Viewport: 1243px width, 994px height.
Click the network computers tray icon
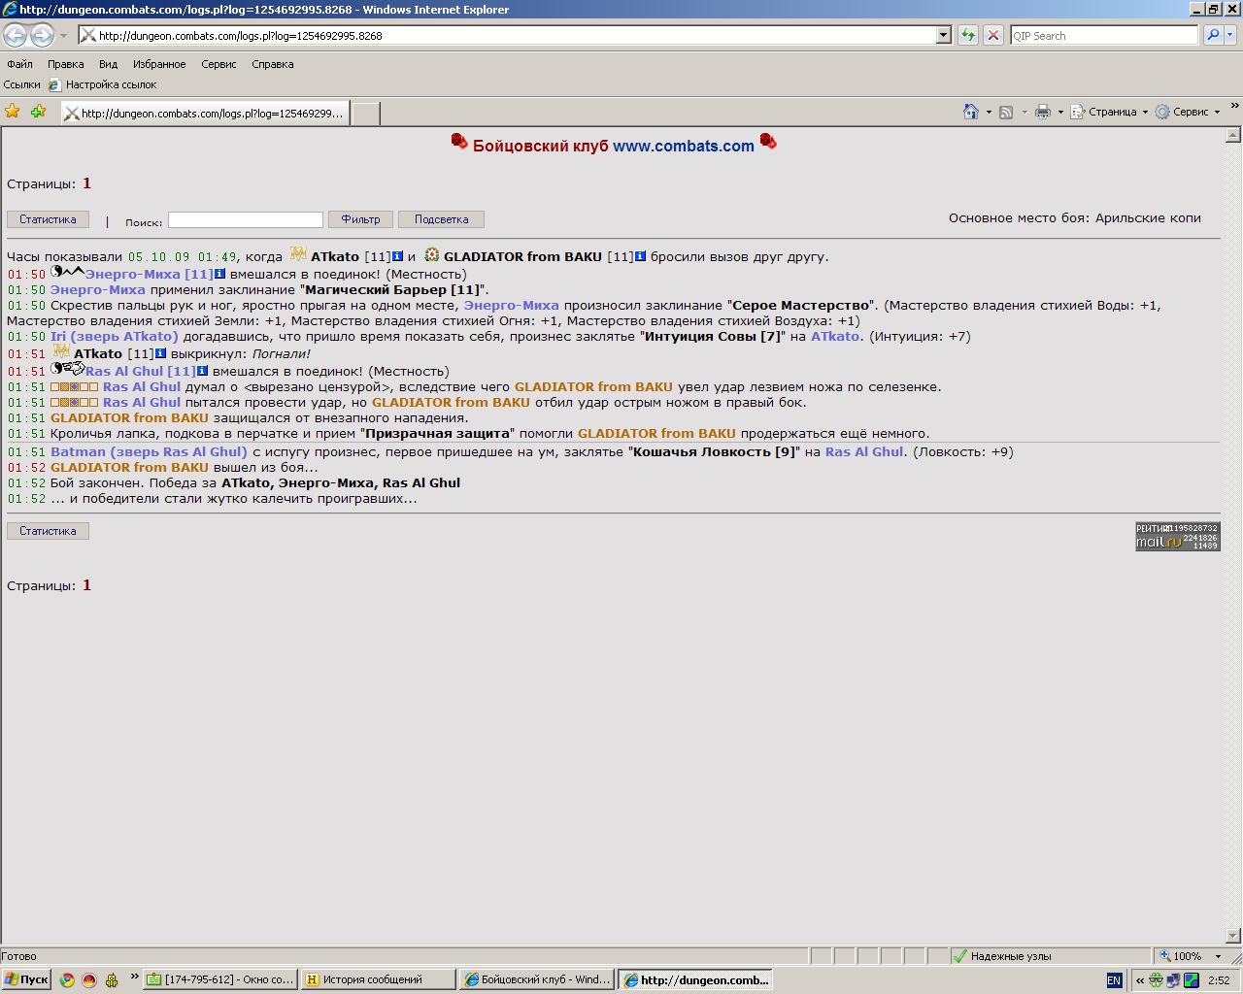[1173, 980]
